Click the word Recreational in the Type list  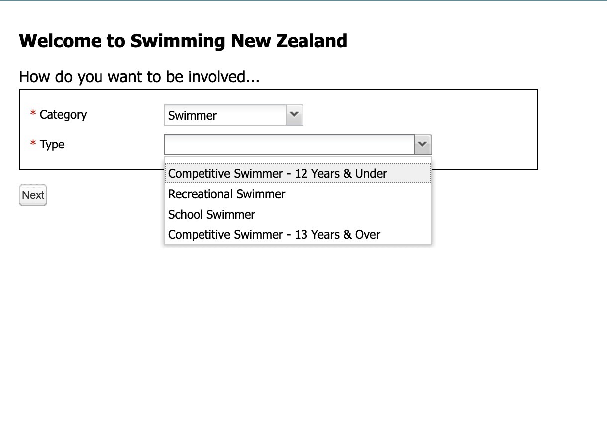[201, 194]
